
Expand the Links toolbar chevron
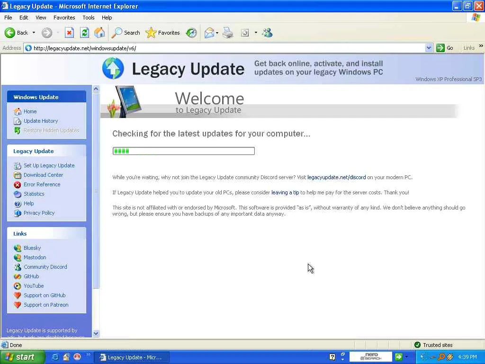click(x=481, y=46)
